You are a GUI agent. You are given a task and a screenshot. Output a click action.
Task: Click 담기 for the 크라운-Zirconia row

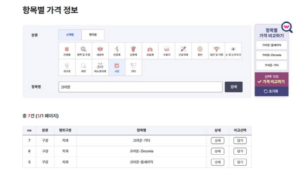point(240,152)
